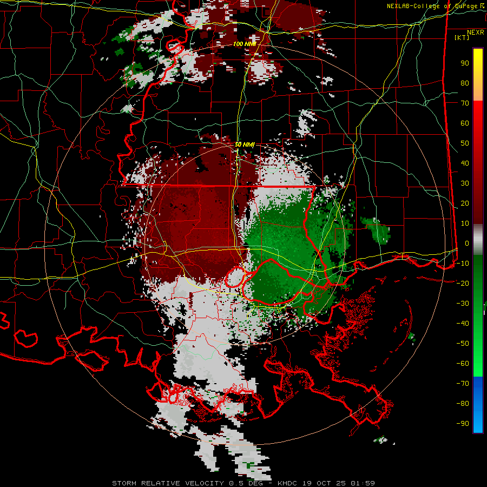The height and width of the screenshot is (487, 487).
Task: Click the 100 NMI range ring label
Action: (x=245, y=44)
